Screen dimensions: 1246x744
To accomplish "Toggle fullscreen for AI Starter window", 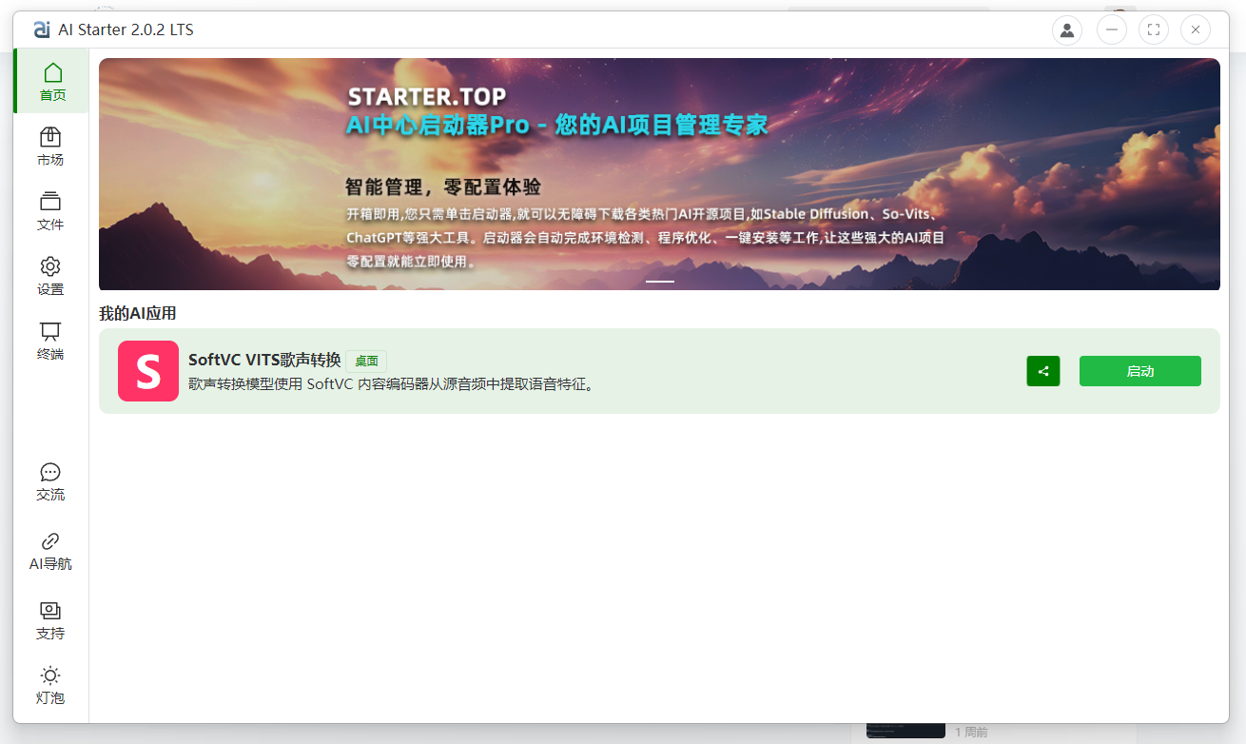I will coord(1154,29).
